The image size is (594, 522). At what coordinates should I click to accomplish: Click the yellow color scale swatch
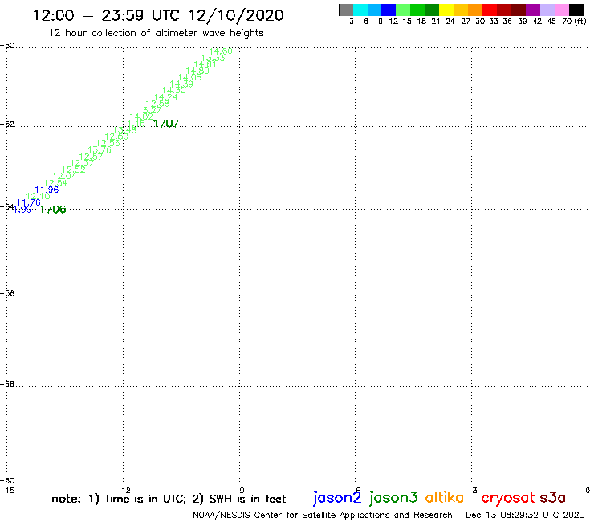pyautogui.click(x=446, y=10)
